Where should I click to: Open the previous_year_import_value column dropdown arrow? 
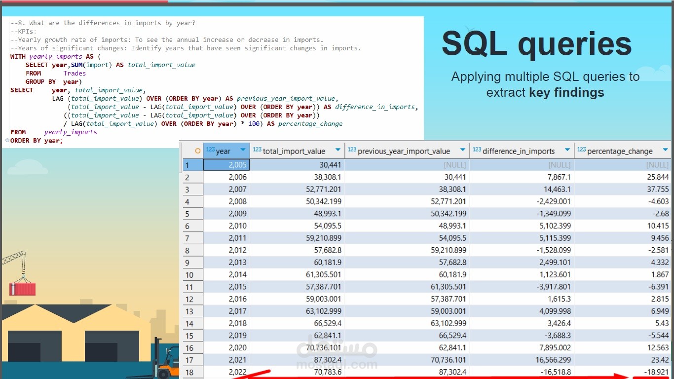[463, 150]
